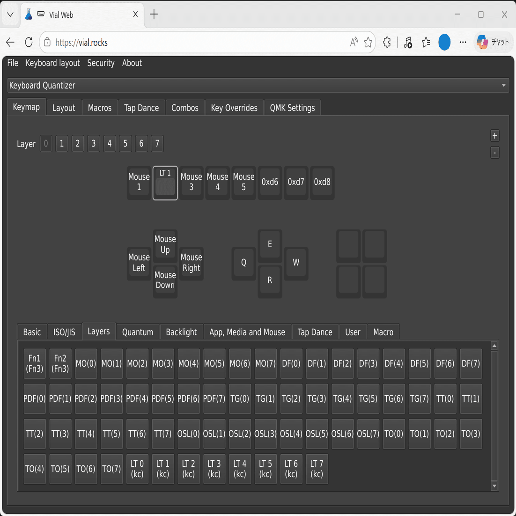
Task: Select the LT 1 key in keymap
Action: 165,183
